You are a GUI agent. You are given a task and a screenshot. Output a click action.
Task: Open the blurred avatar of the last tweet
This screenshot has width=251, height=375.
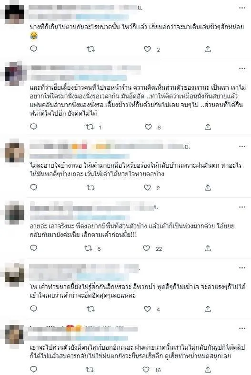(14, 334)
